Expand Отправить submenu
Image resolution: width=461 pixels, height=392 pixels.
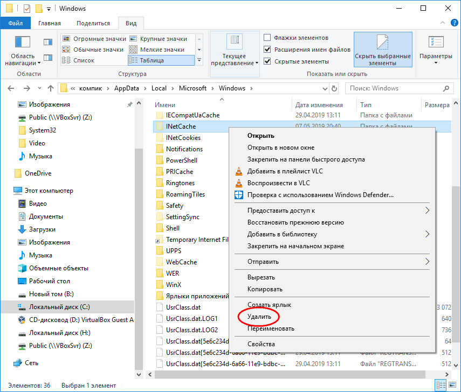(332, 262)
